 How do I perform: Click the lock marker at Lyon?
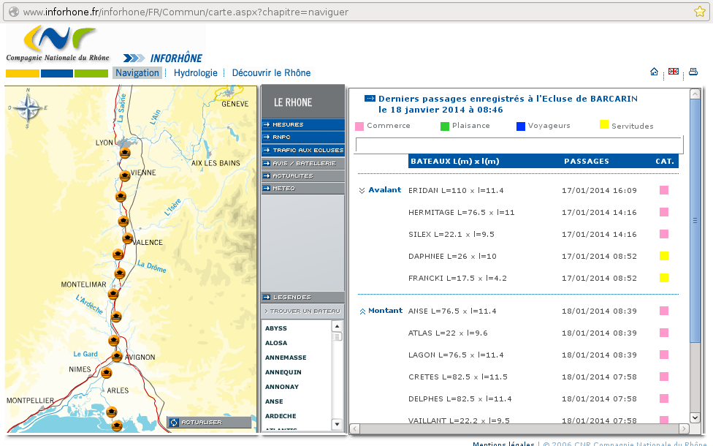coord(125,153)
